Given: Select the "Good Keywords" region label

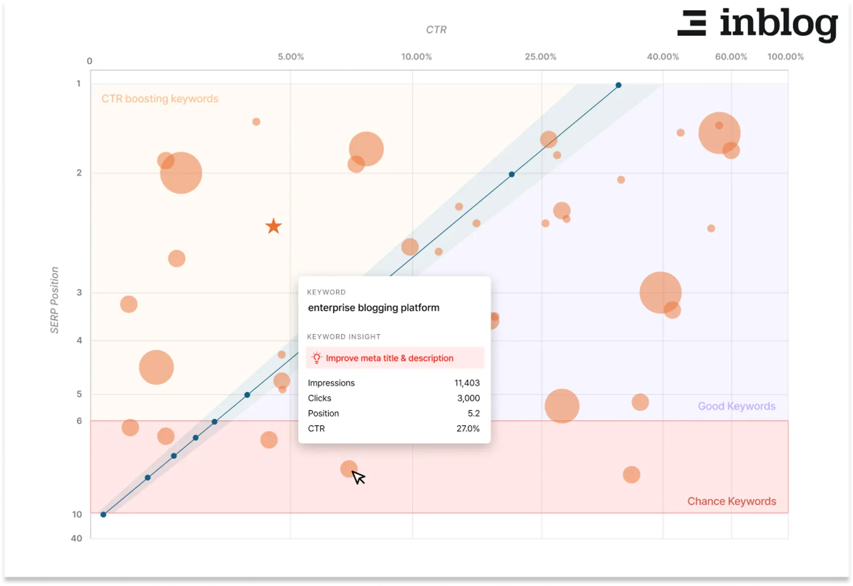Looking at the screenshot, I should (737, 406).
